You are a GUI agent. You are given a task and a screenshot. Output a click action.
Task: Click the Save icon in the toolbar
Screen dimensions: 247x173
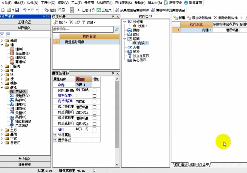(17, 10)
